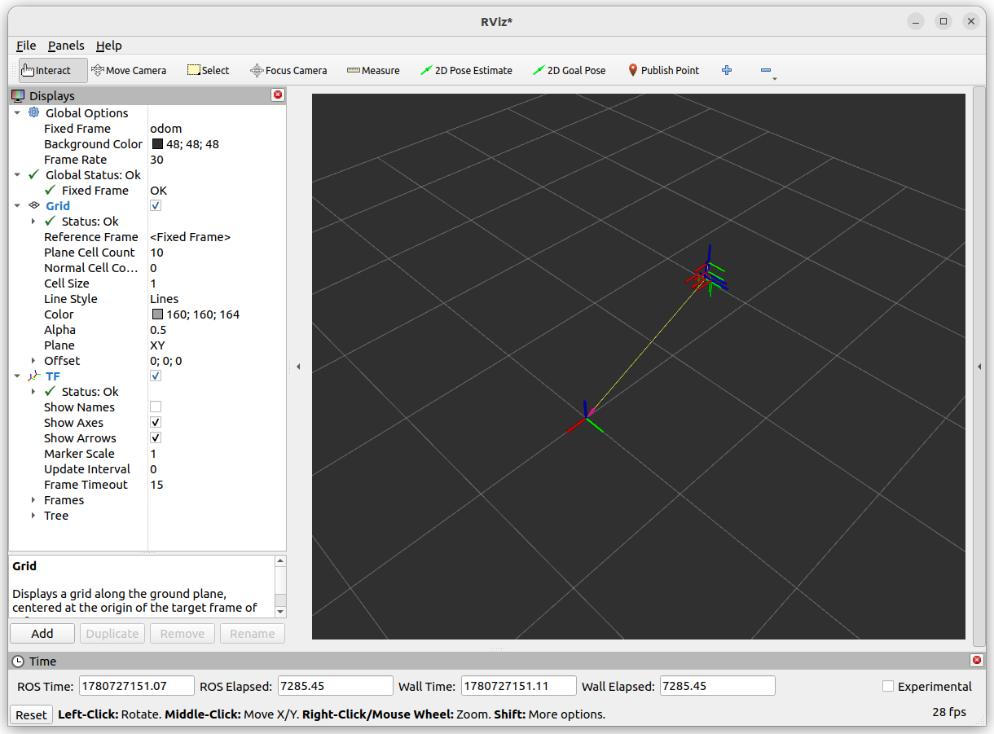The width and height of the screenshot is (994, 734).
Task: Expand the Frames node
Action: tap(33, 500)
